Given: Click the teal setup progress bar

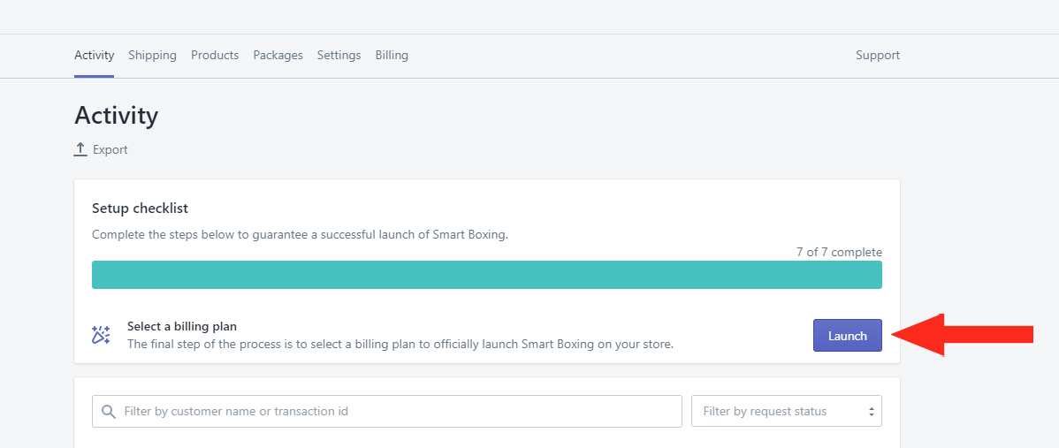Looking at the screenshot, I should (487, 275).
